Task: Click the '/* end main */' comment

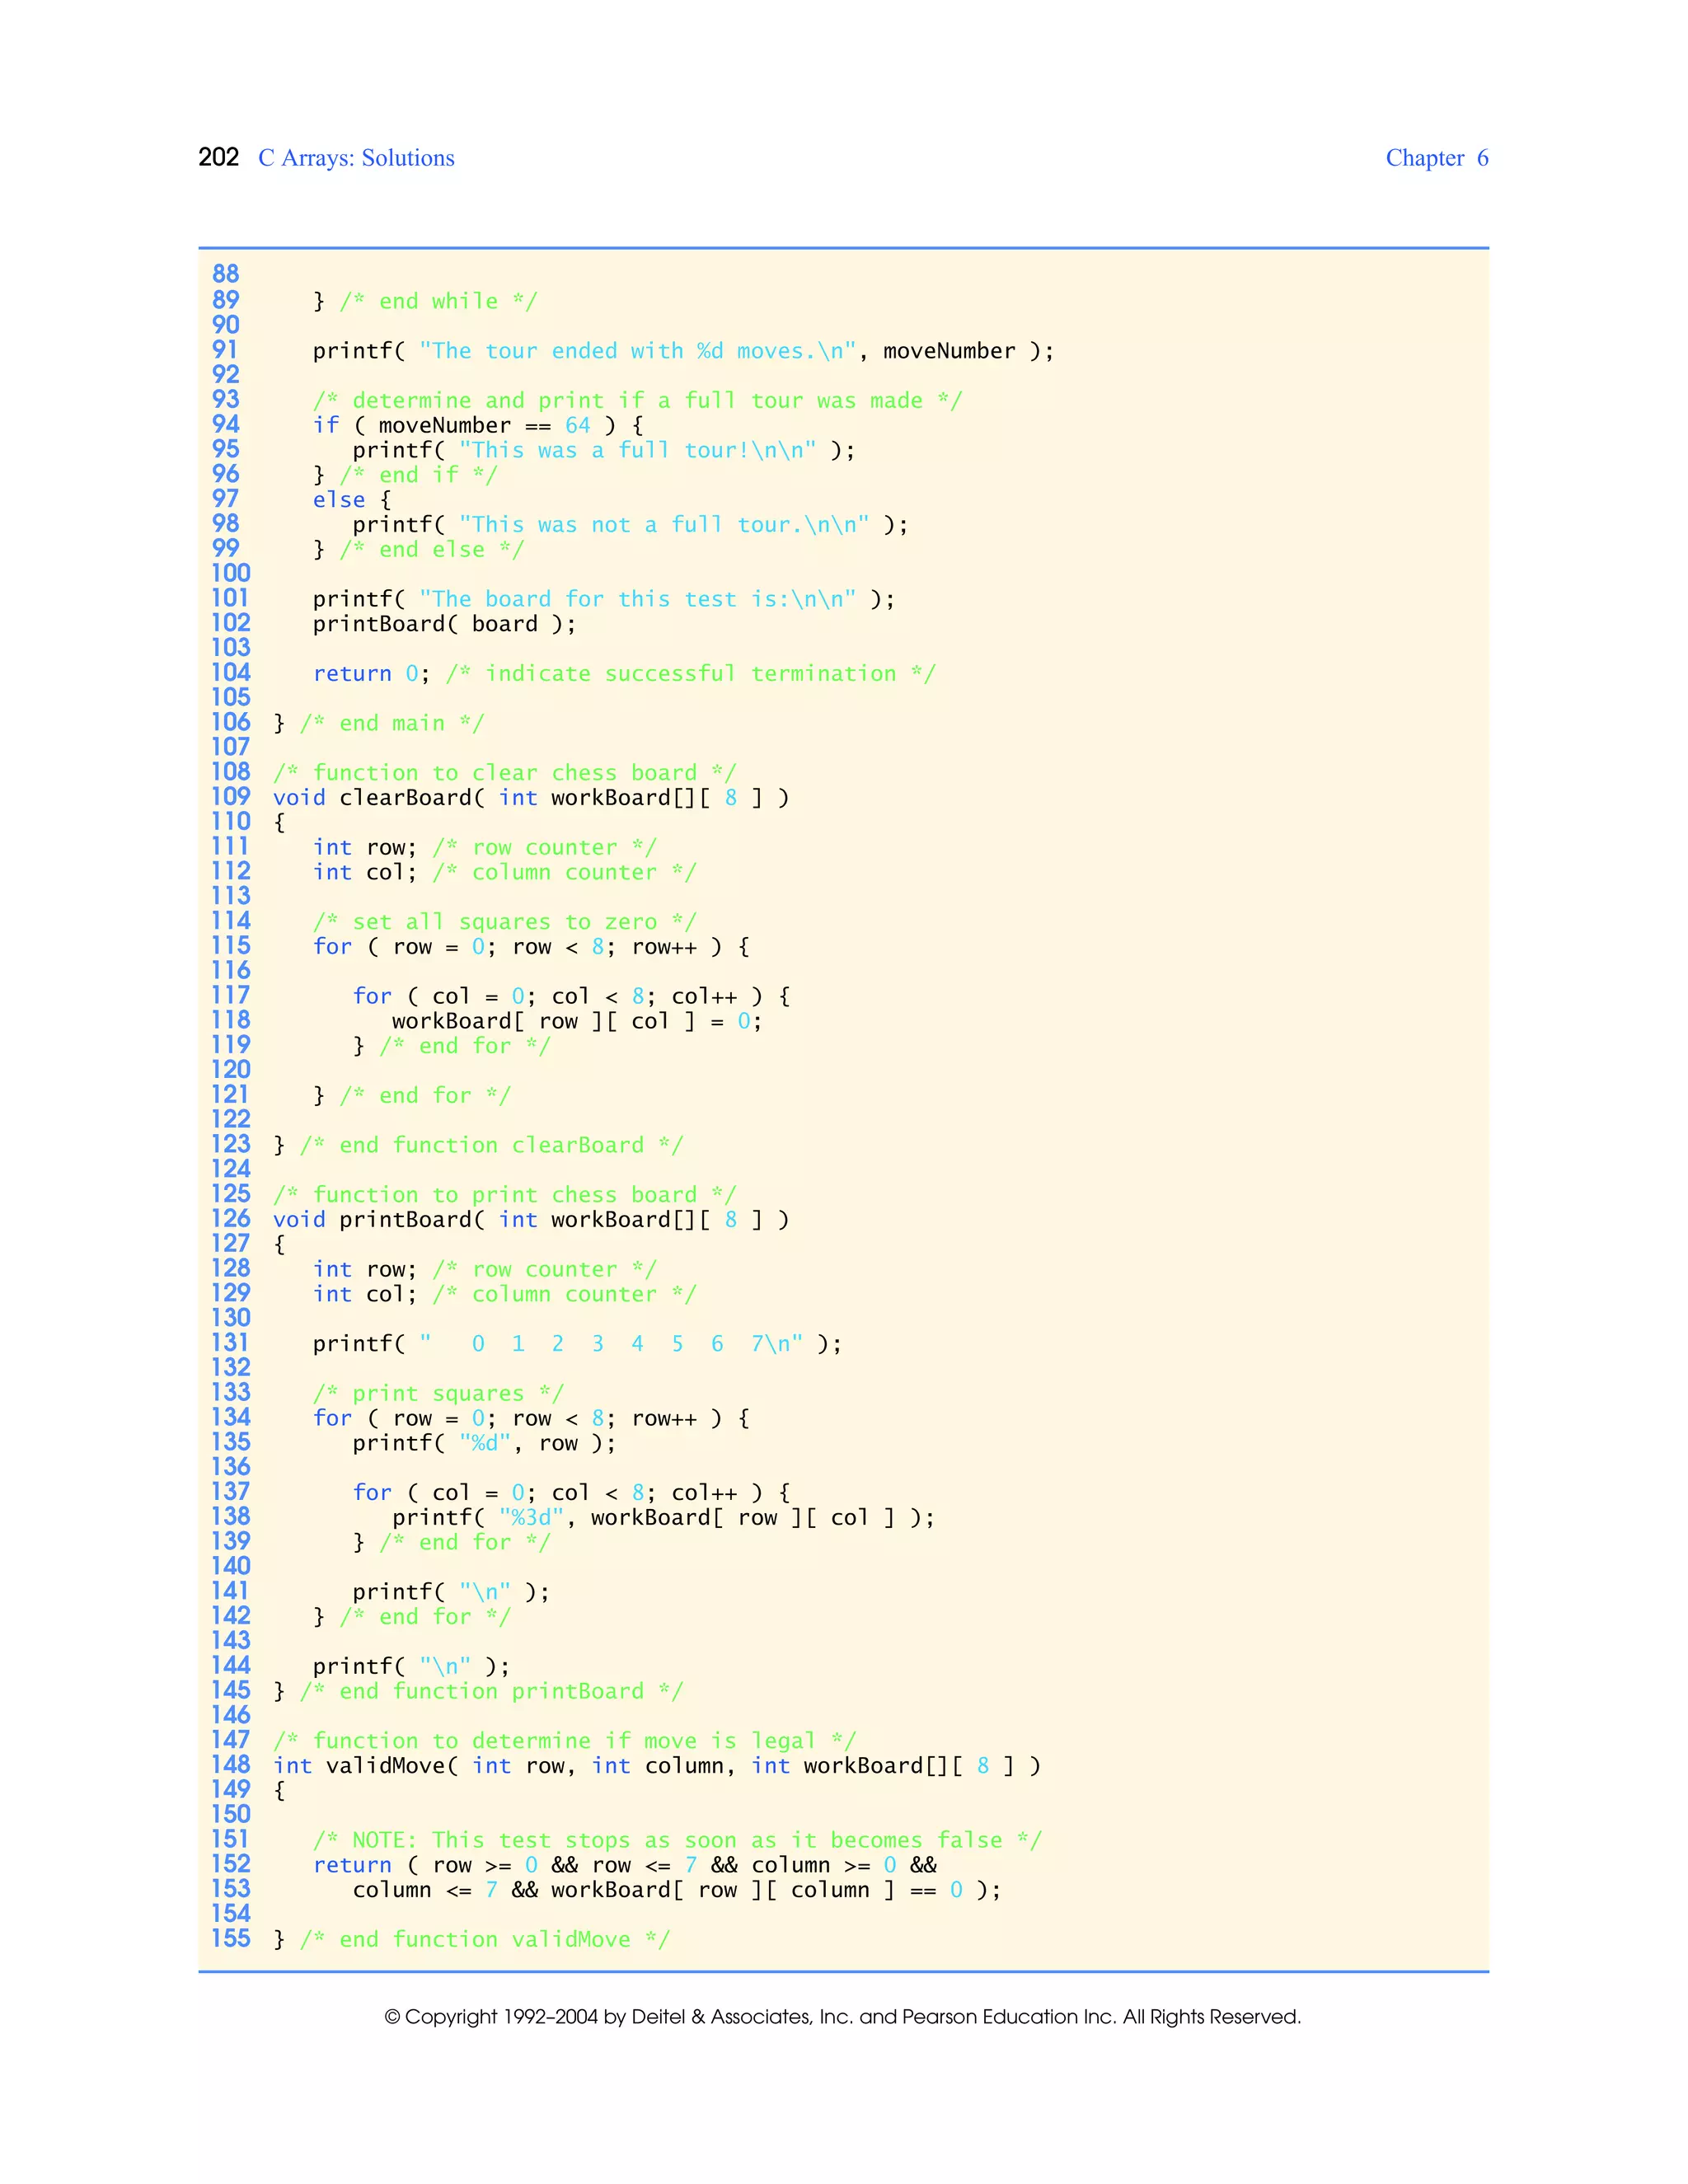Action: pyautogui.click(x=392, y=723)
